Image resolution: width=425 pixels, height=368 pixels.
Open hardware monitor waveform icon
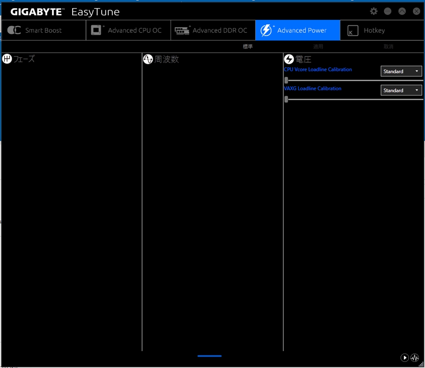click(x=415, y=358)
